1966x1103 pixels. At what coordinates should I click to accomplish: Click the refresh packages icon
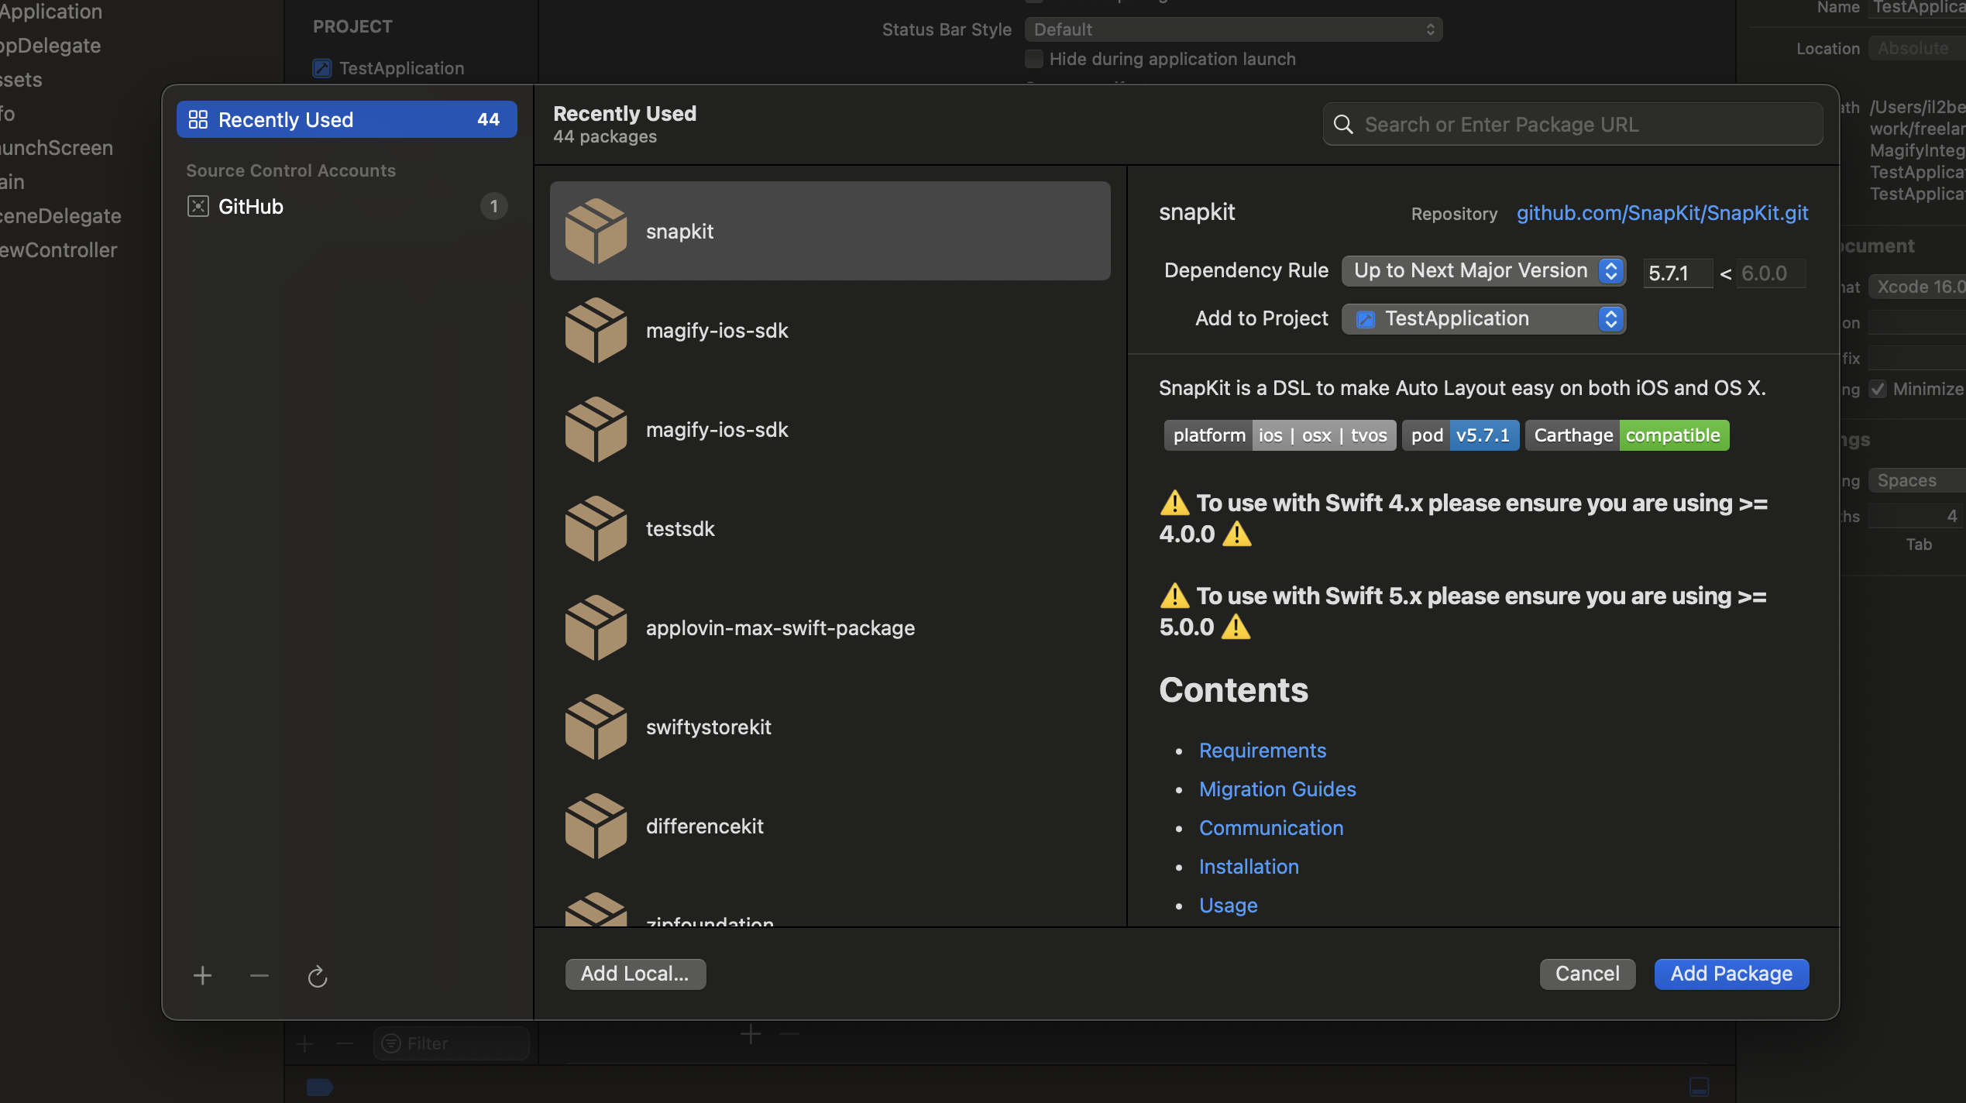point(318,976)
